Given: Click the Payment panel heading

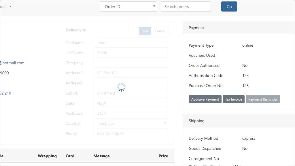Looking at the screenshot, I should coord(196,28).
